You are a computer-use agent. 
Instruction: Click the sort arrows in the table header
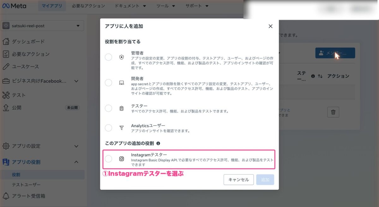pos(320,76)
